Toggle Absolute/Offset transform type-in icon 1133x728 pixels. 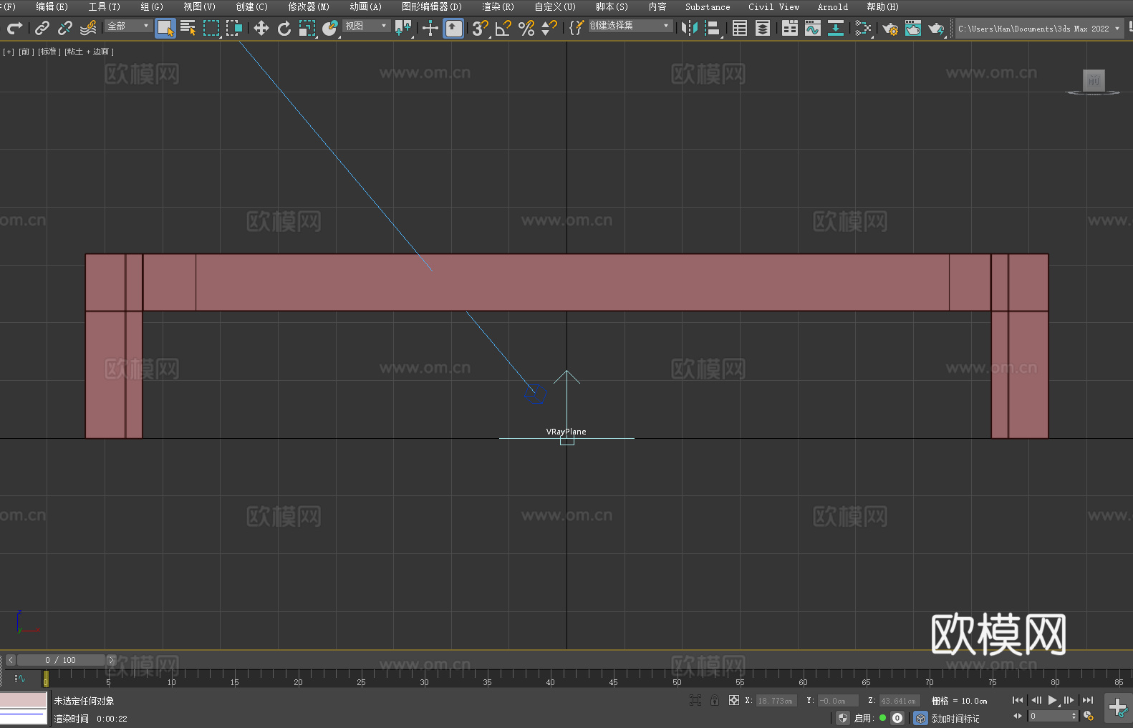tap(734, 700)
